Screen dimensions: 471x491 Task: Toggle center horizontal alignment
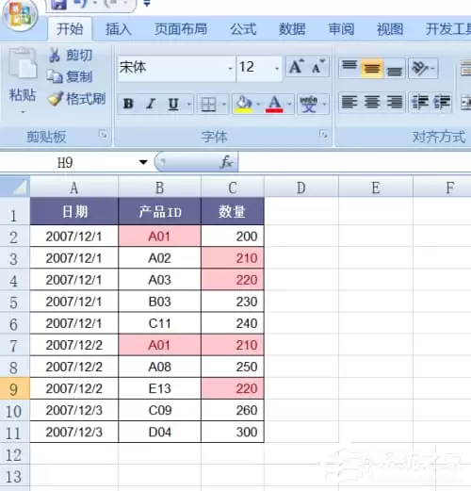pyautogui.click(x=372, y=103)
